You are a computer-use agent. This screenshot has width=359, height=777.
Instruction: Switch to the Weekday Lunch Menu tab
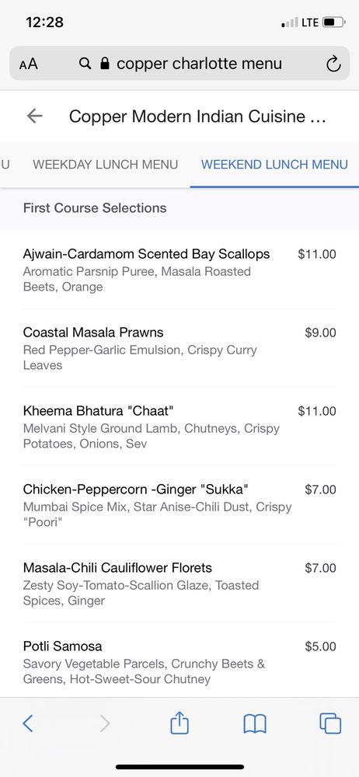[x=105, y=165]
